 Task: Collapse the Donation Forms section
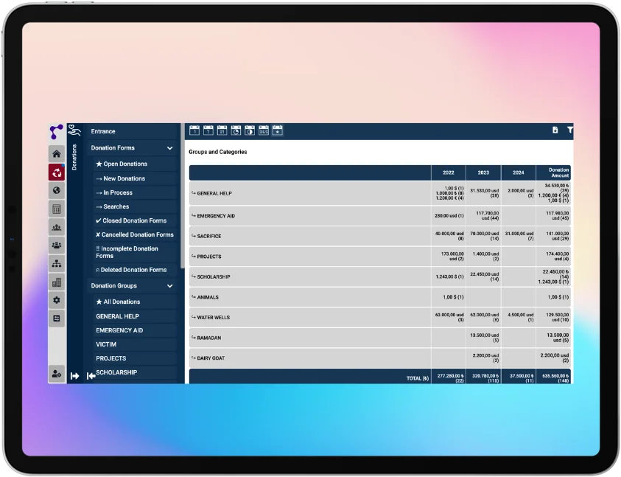coord(170,148)
